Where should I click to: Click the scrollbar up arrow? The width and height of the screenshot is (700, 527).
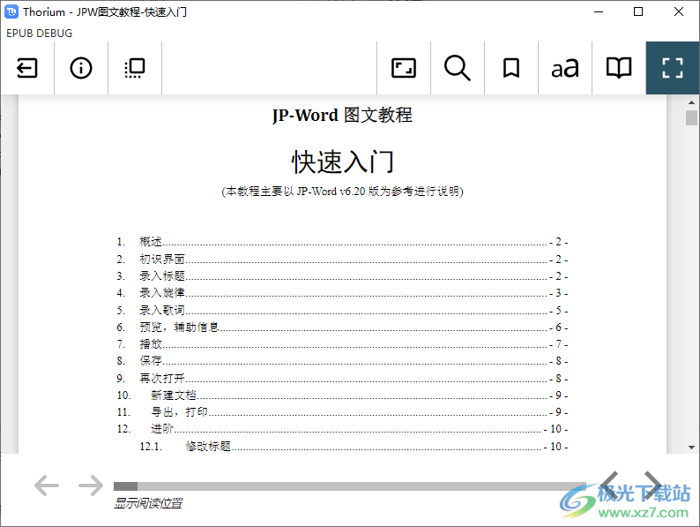click(x=691, y=102)
